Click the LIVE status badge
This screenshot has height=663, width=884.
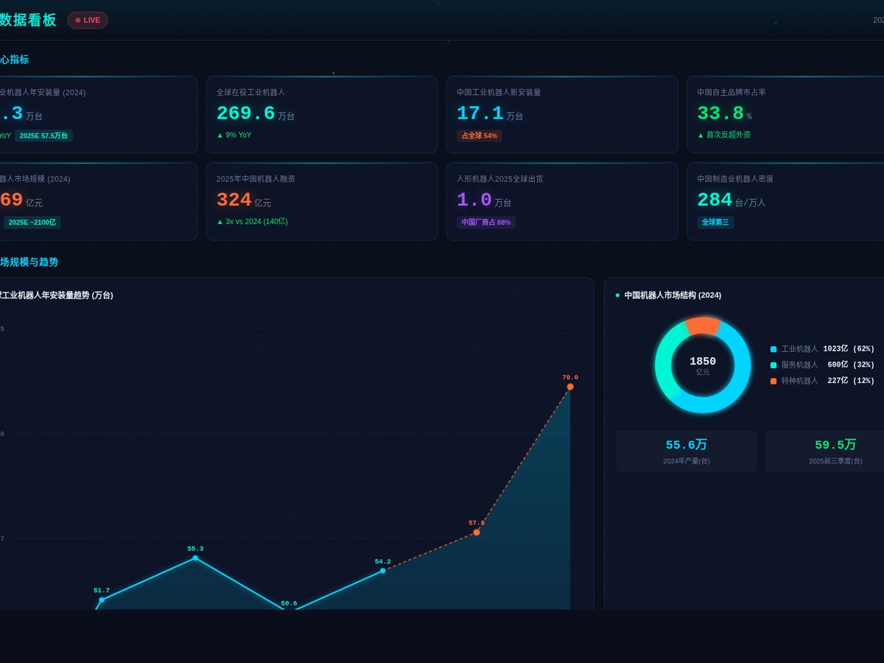(88, 20)
